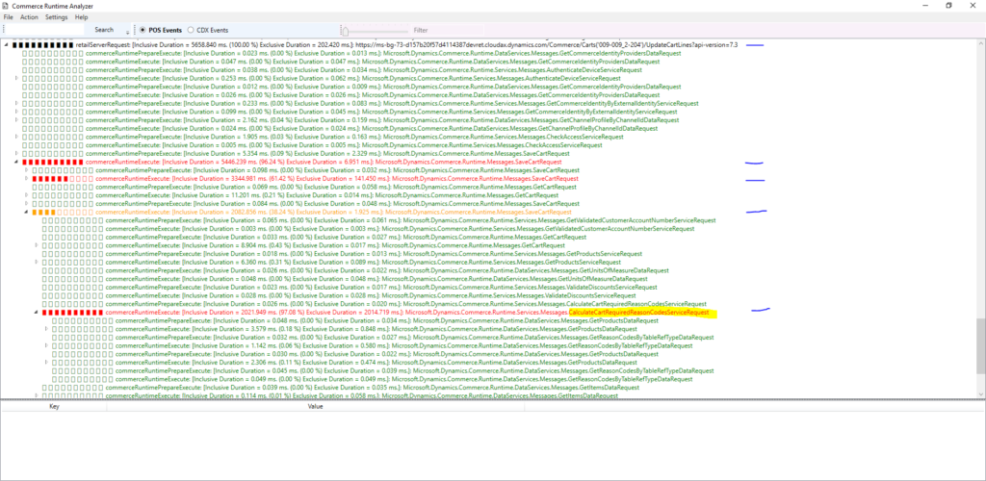Select the GetCartRequest 0.069 ms prepare row
Image resolution: width=986 pixels, height=481 pixels.
pos(336,188)
